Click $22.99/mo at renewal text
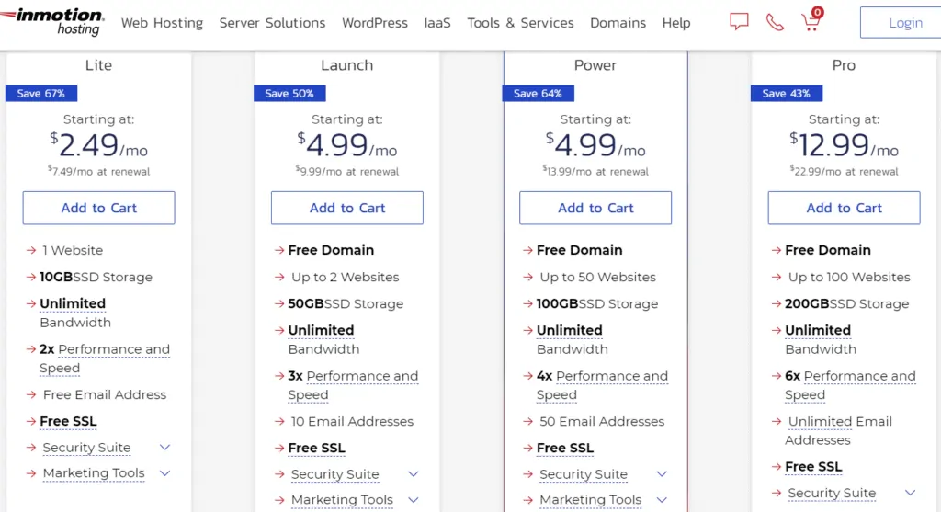The width and height of the screenshot is (941, 512). coord(844,171)
